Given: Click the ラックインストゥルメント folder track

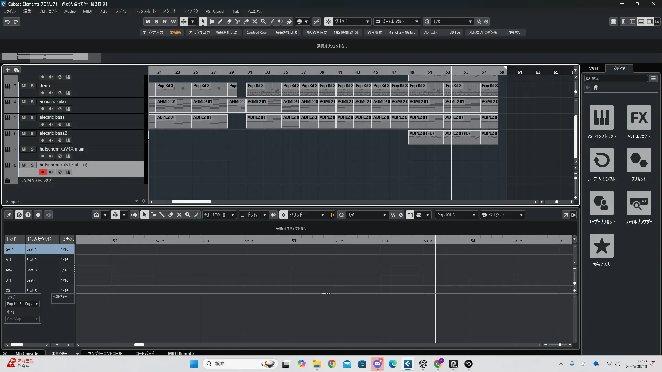Looking at the screenshot, I should 37,180.
